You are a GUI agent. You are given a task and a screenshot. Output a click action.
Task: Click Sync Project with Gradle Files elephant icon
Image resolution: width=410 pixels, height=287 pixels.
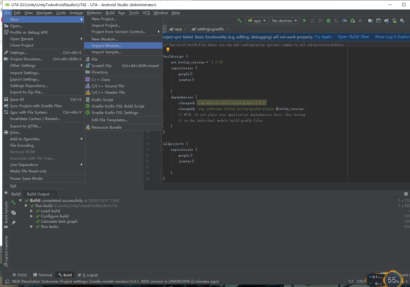pos(386,21)
